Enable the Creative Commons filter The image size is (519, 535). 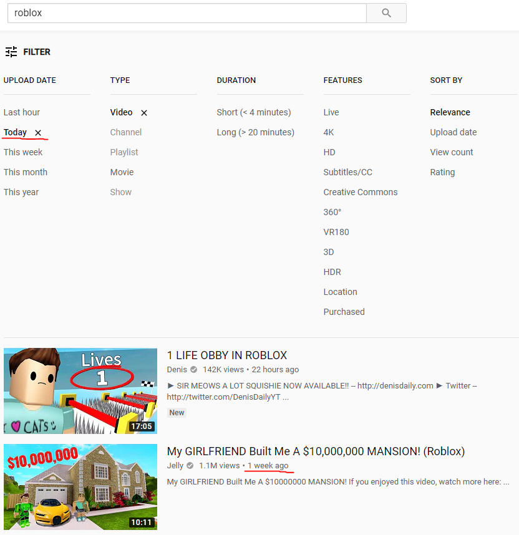point(360,192)
